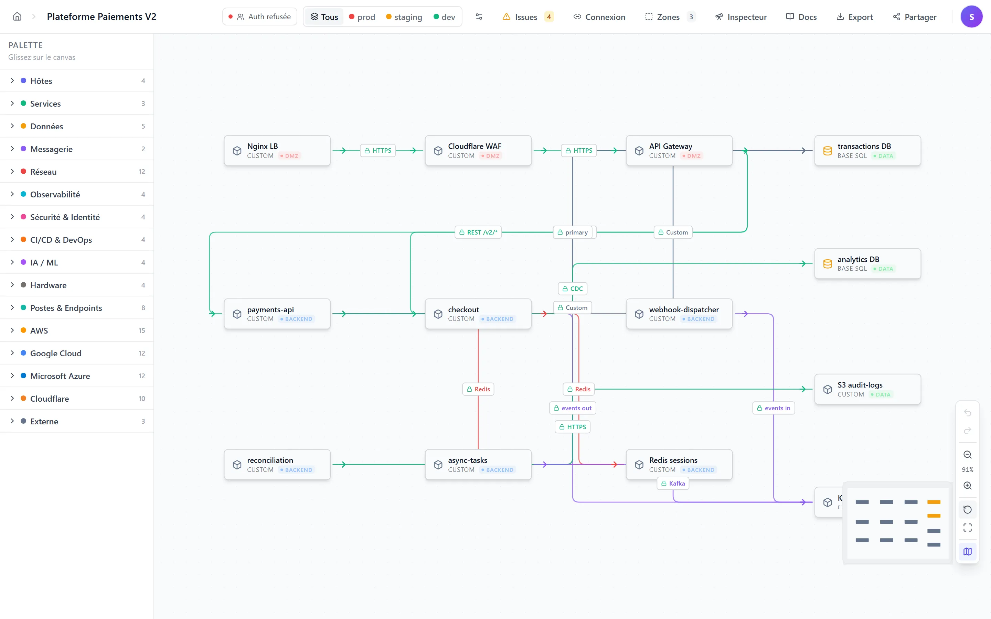Click S3 audit-logs node cube icon
The width and height of the screenshot is (991, 619).
[828, 389]
